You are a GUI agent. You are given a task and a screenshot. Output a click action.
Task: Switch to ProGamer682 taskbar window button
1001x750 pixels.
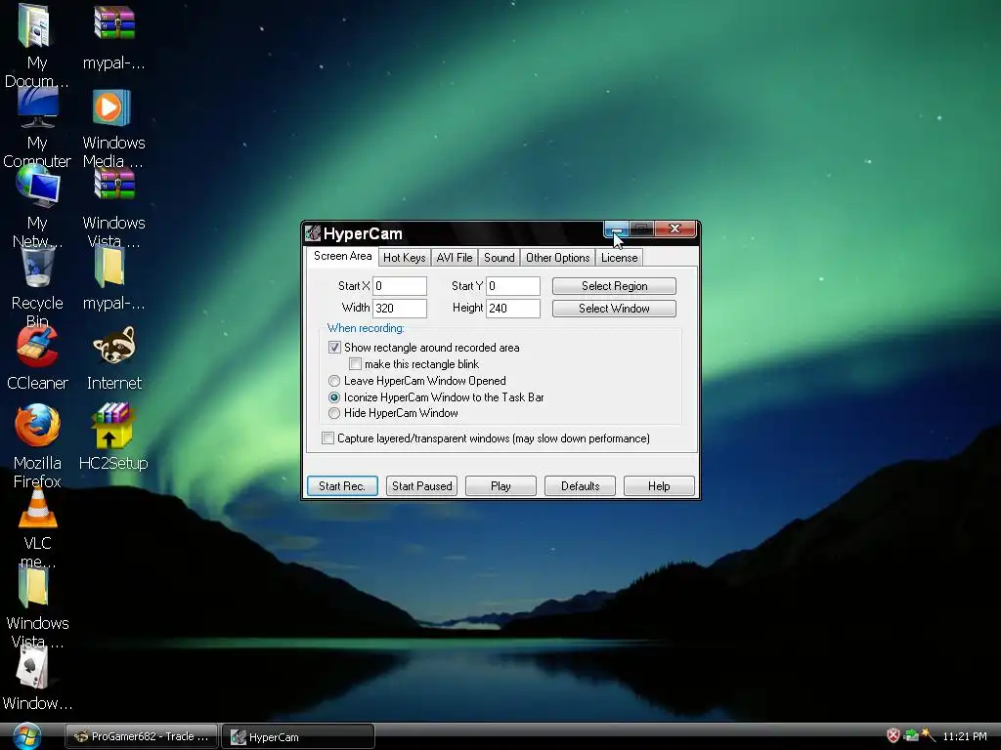(142, 736)
